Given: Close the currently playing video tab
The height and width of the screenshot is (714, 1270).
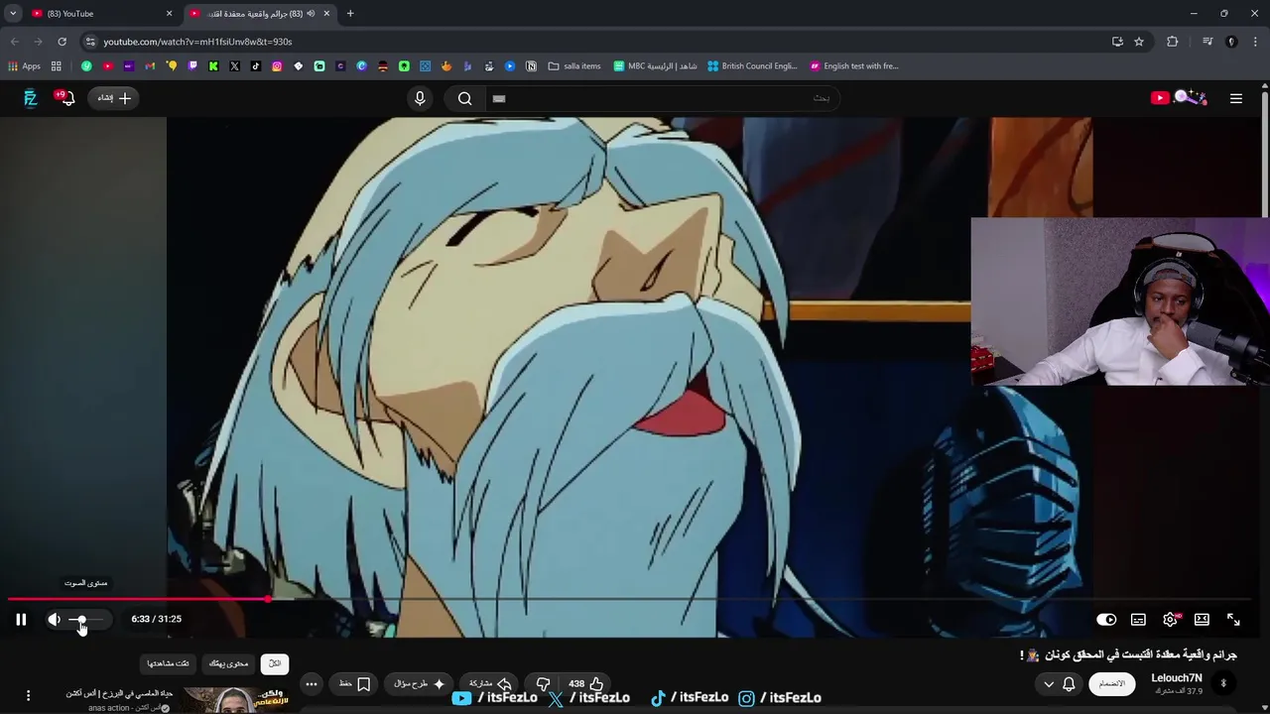Looking at the screenshot, I should pyautogui.click(x=326, y=13).
